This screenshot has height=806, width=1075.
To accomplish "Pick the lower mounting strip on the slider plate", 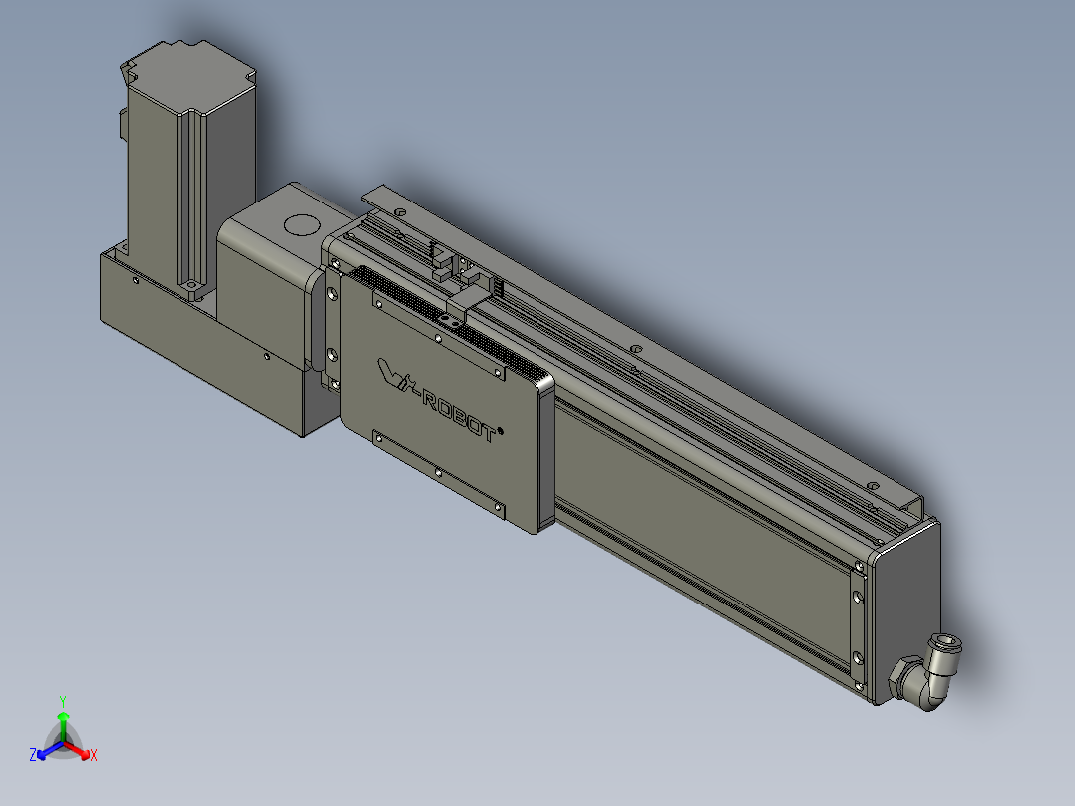I will 439,473.
